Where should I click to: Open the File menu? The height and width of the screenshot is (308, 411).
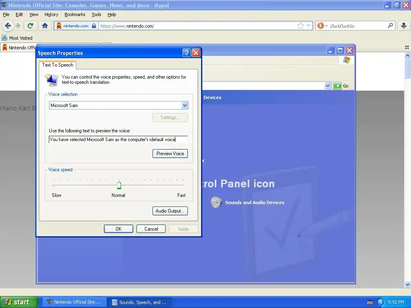[x=6, y=14]
